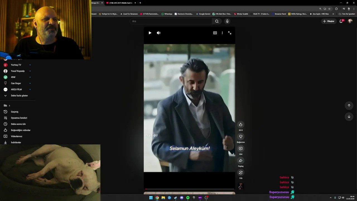Open the Windy: Sıcaklık bookmark

[x=241, y=14]
